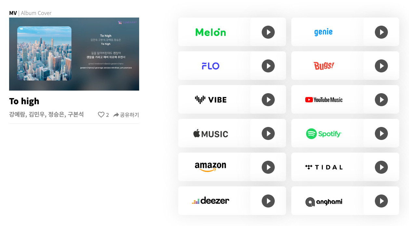
Task: Like the song with heart icon
Action: click(101, 115)
